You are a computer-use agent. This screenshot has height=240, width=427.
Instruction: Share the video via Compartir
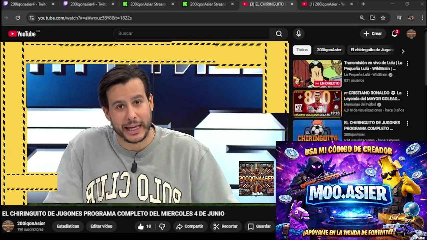[x=189, y=226]
